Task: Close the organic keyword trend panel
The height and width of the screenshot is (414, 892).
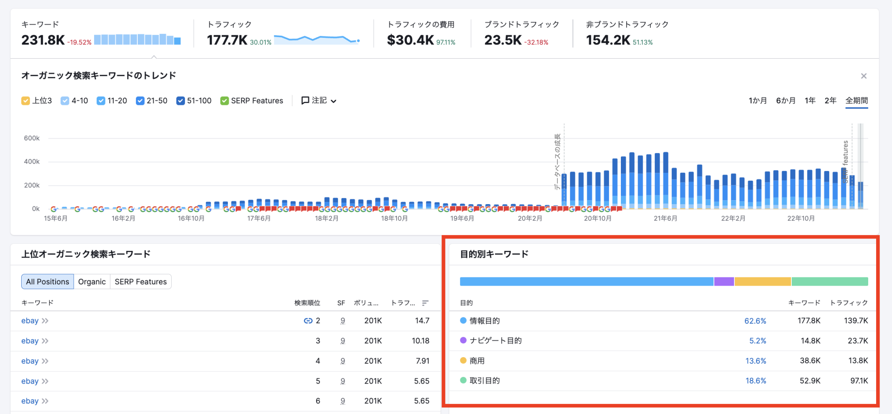Action: (x=864, y=76)
